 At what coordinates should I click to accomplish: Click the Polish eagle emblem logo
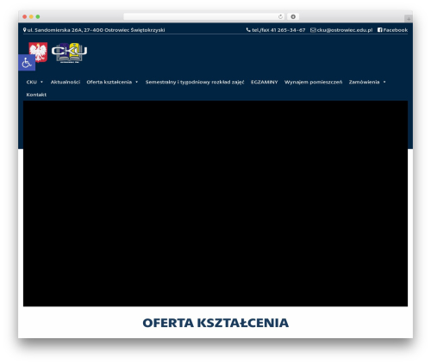pyautogui.click(x=38, y=52)
